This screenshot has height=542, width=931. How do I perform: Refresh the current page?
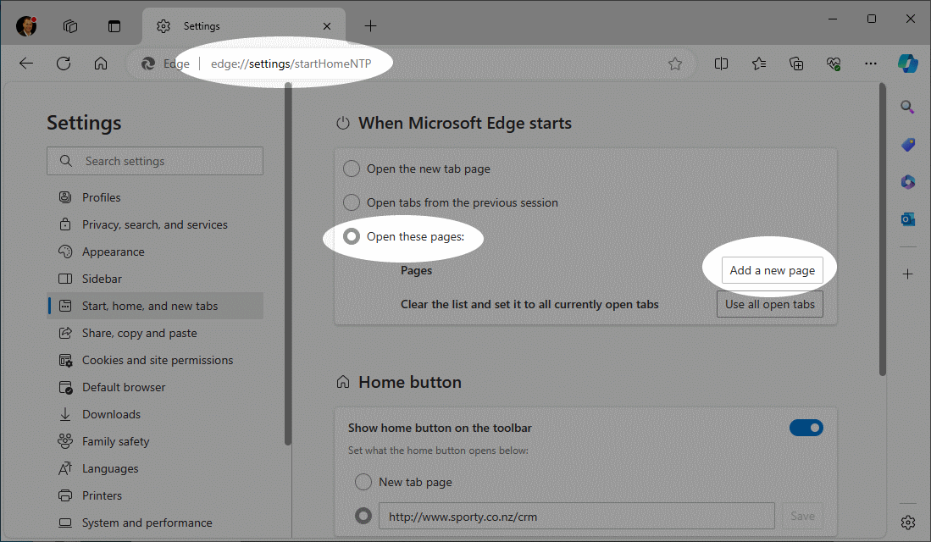tap(64, 64)
